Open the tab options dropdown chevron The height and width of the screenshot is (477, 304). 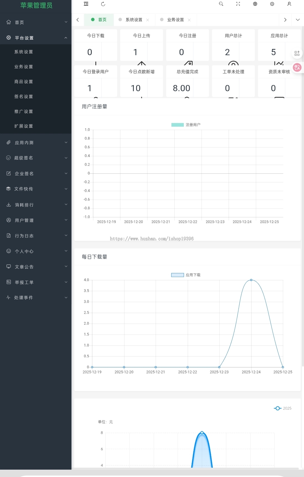tap(298, 20)
